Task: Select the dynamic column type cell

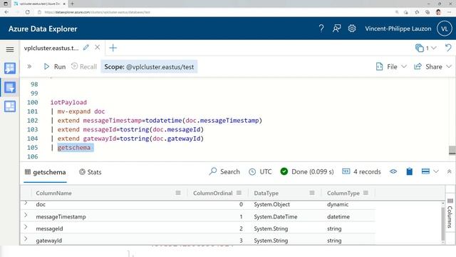Action: (338, 205)
